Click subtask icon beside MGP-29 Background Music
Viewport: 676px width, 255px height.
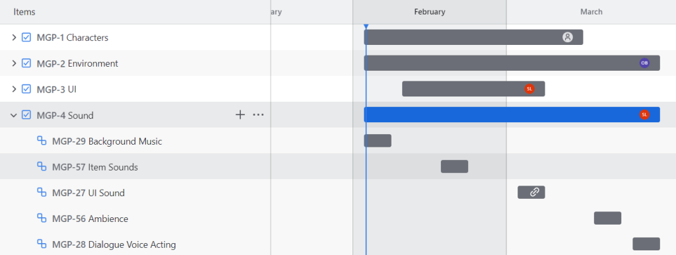[42, 141]
